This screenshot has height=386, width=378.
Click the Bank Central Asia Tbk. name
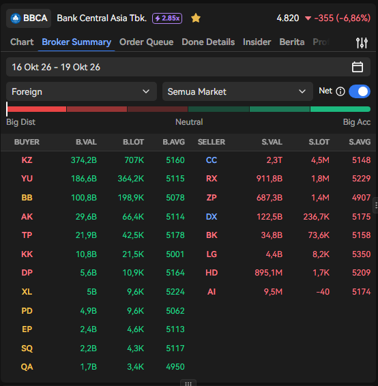102,18
